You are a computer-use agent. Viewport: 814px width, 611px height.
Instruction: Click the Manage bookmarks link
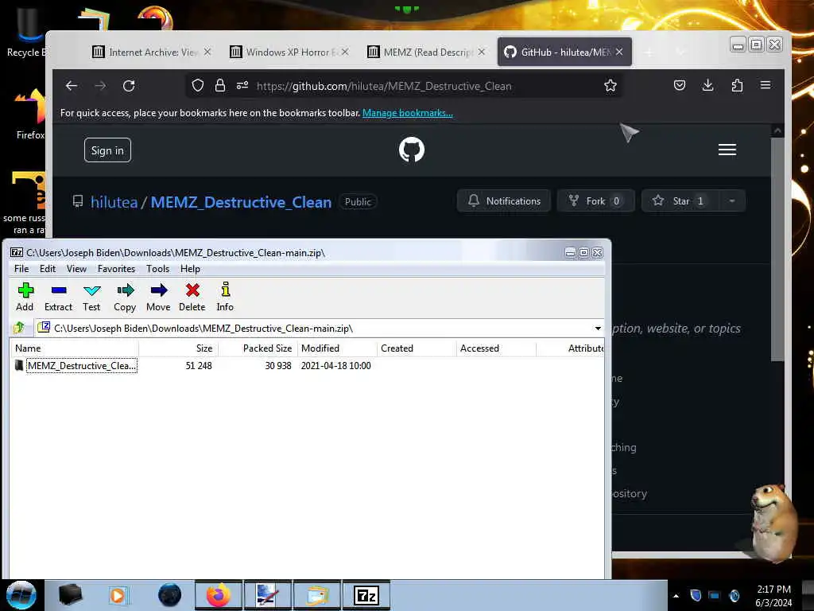pos(408,113)
